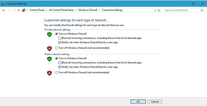Click the Cancel button

155,102
